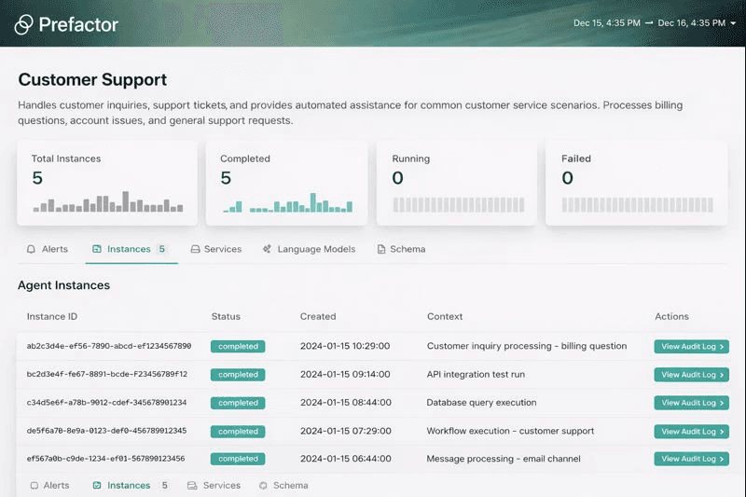Click the Language Models sparkle icon
The width and height of the screenshot is (746, 497).
(268, 249)
